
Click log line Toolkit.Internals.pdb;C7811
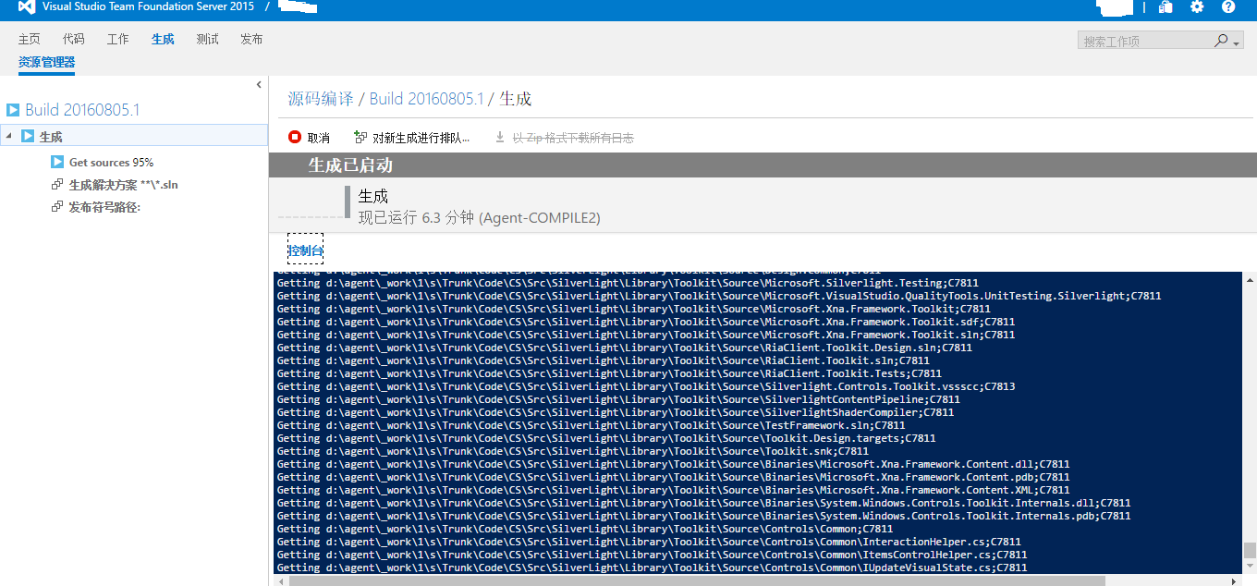pos(704,516)
